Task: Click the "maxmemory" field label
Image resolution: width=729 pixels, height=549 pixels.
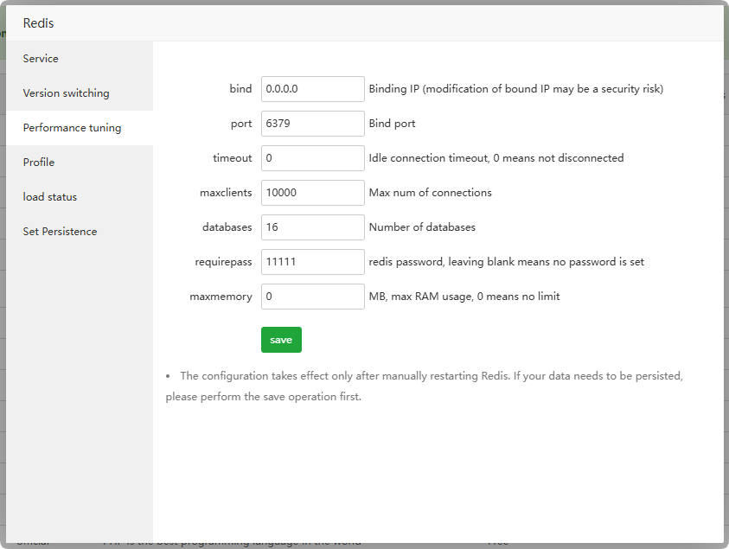Action: pyautogui.click(x=221, y=297)
